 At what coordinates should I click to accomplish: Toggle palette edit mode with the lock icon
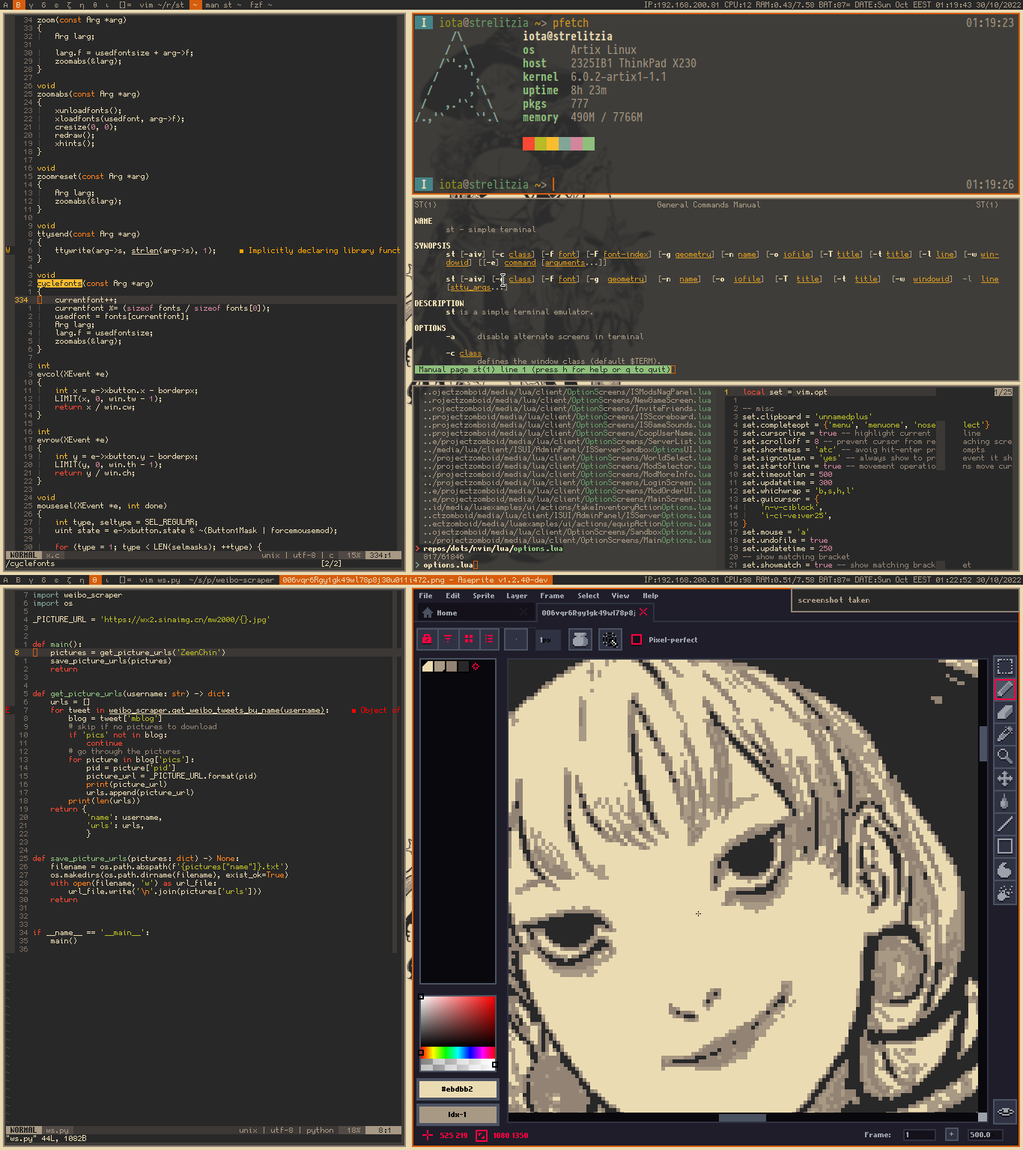[x=425, y=639]
